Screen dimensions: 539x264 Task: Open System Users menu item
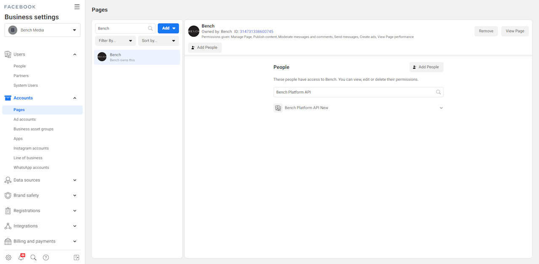[x=26, y=85]
